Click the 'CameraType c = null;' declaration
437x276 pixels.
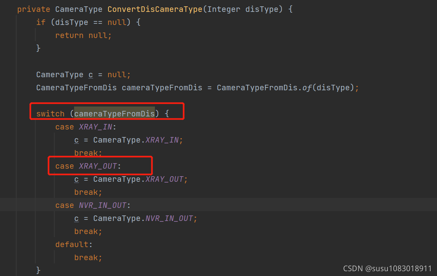click(83, 74)
